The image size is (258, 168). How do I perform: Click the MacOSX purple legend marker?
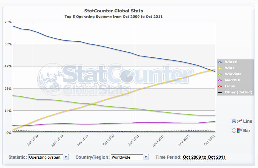[x=220, y=80]
